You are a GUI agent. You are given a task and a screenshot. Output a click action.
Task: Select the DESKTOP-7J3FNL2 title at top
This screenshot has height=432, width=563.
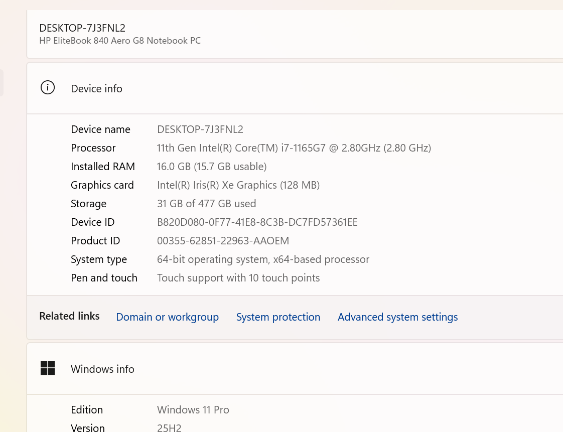82,28
